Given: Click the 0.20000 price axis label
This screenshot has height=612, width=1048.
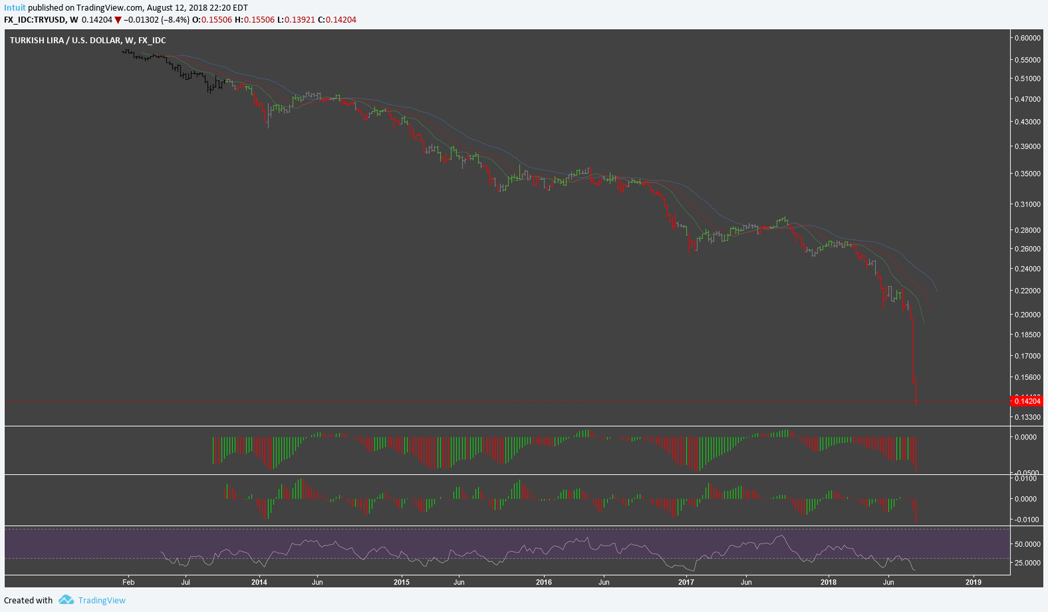Looking at the screenshot, I should click(x=1027, y=315).
